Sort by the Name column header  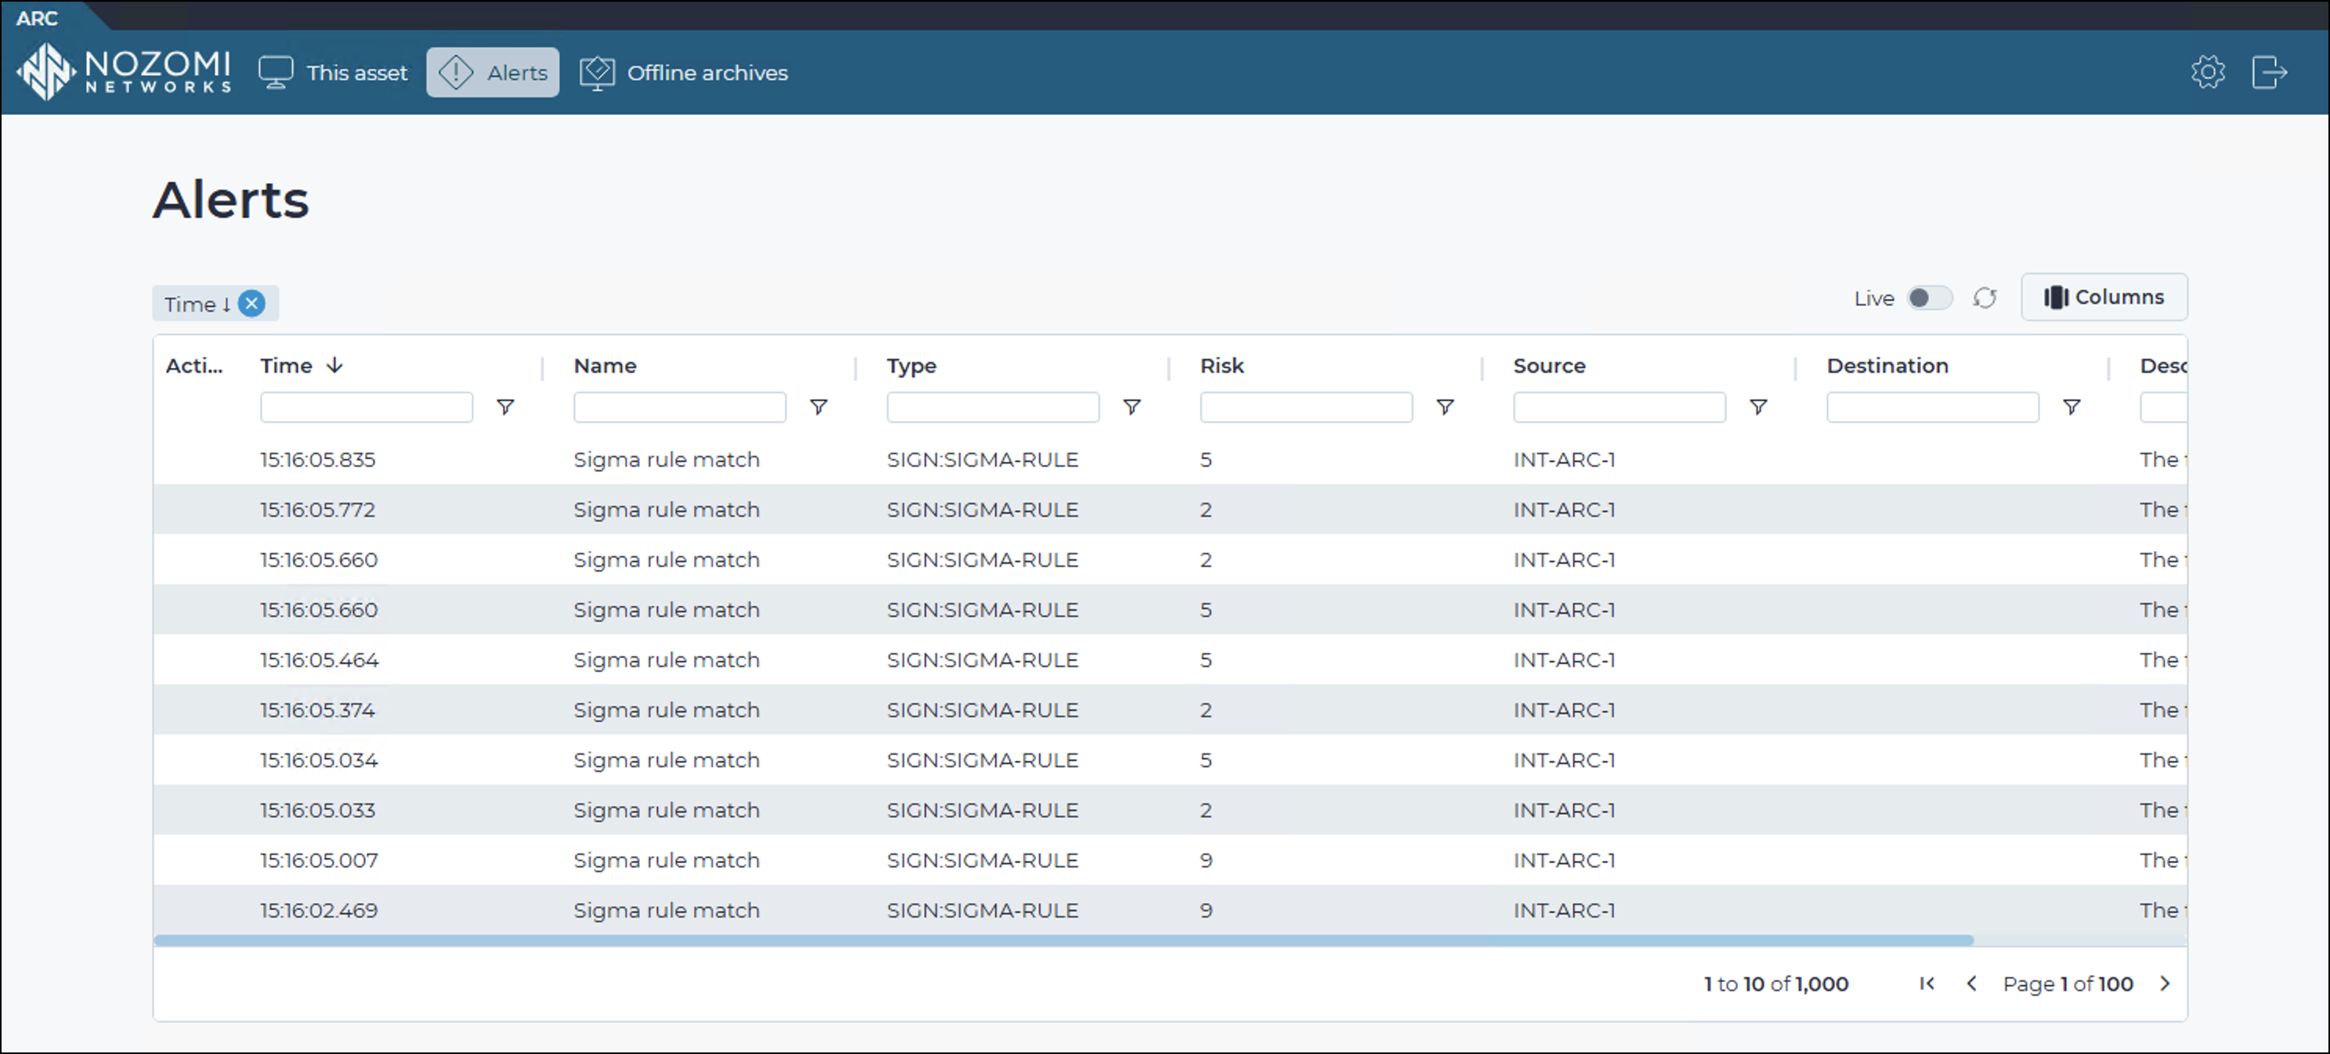(605, 366)
